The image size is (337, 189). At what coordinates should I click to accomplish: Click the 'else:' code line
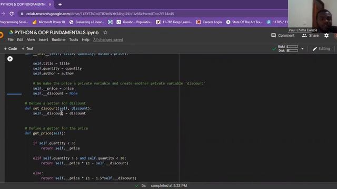tap(38, 173)
